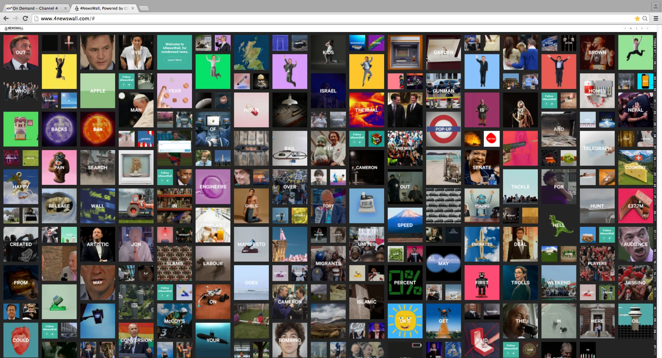The image size is (662, 358).
Task: Open the Sun news tile
Action: (98, 129)
